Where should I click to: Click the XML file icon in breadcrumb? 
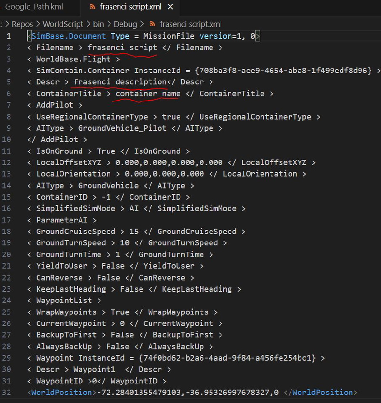point(152,24)
